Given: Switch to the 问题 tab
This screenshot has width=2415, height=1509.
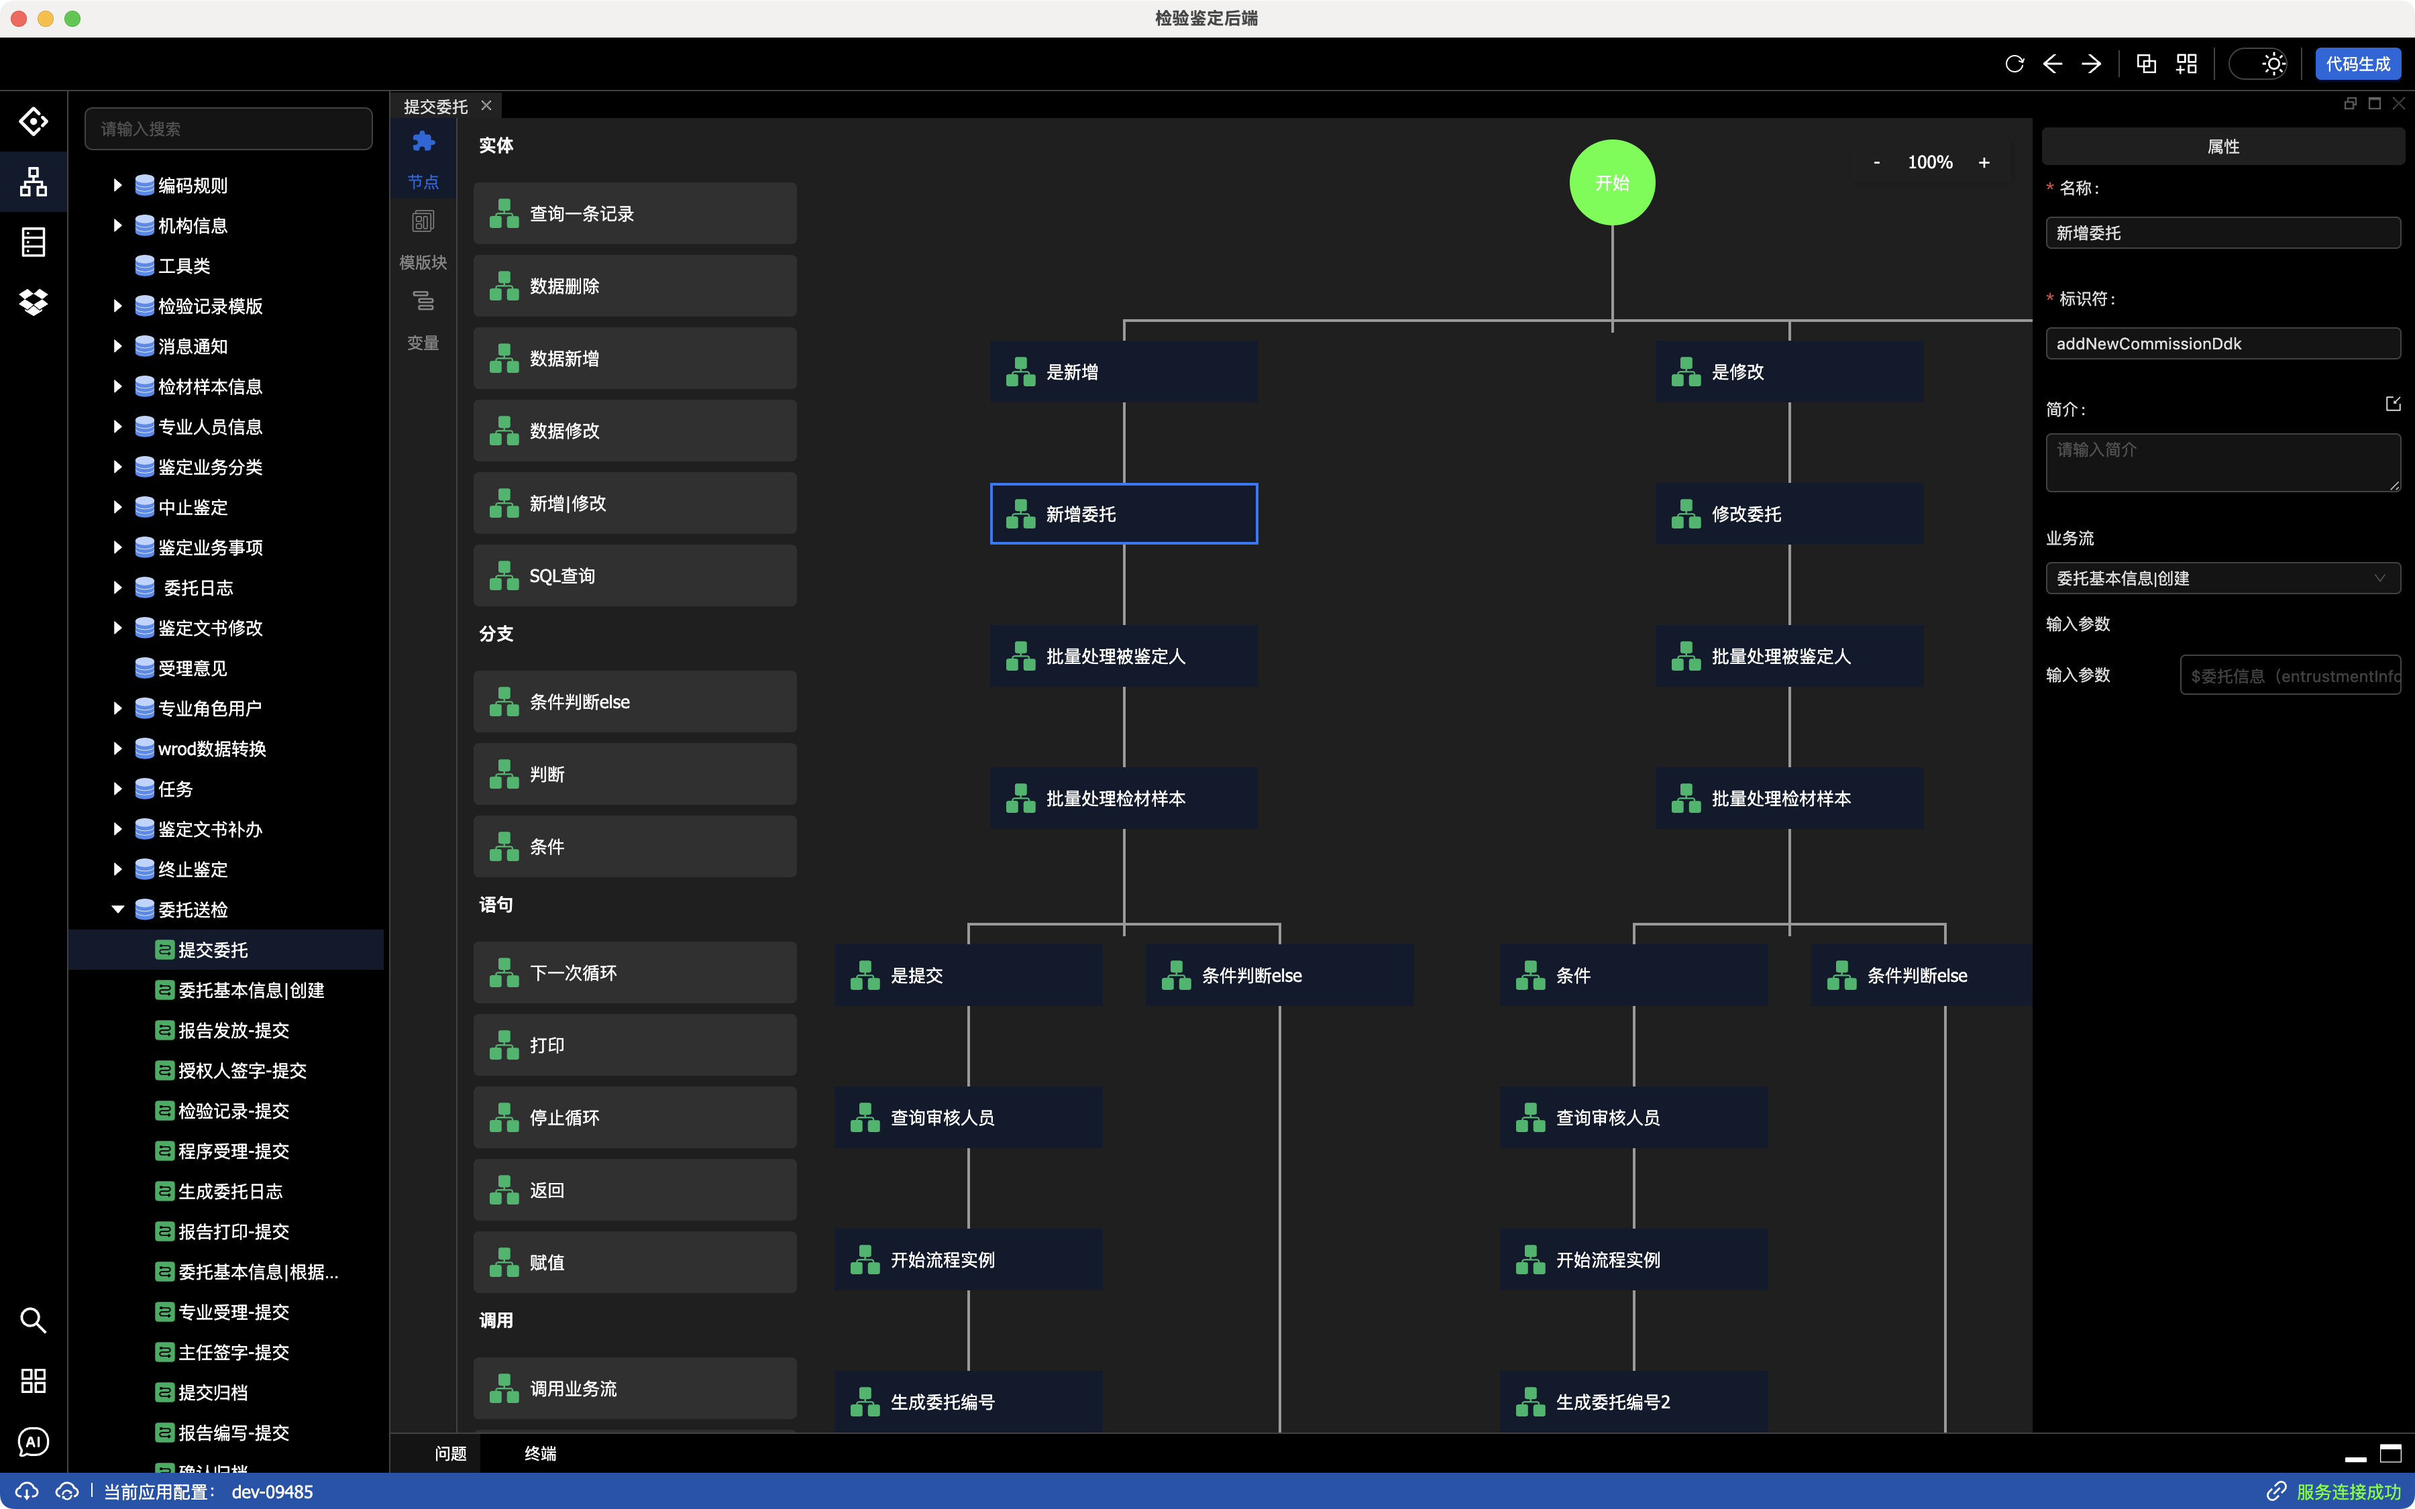Looking at the screenshot, I should tap(450, 1453).
